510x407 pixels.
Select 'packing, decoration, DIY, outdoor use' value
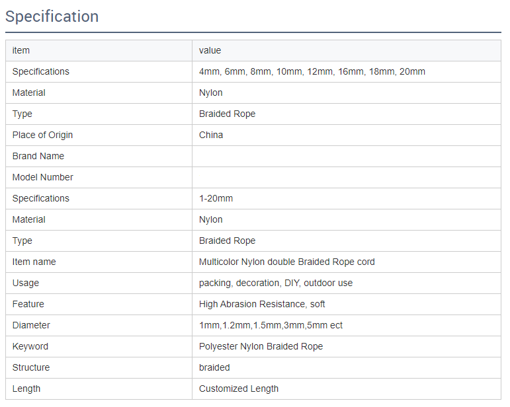pyautogui.click(x=275, y=283)
